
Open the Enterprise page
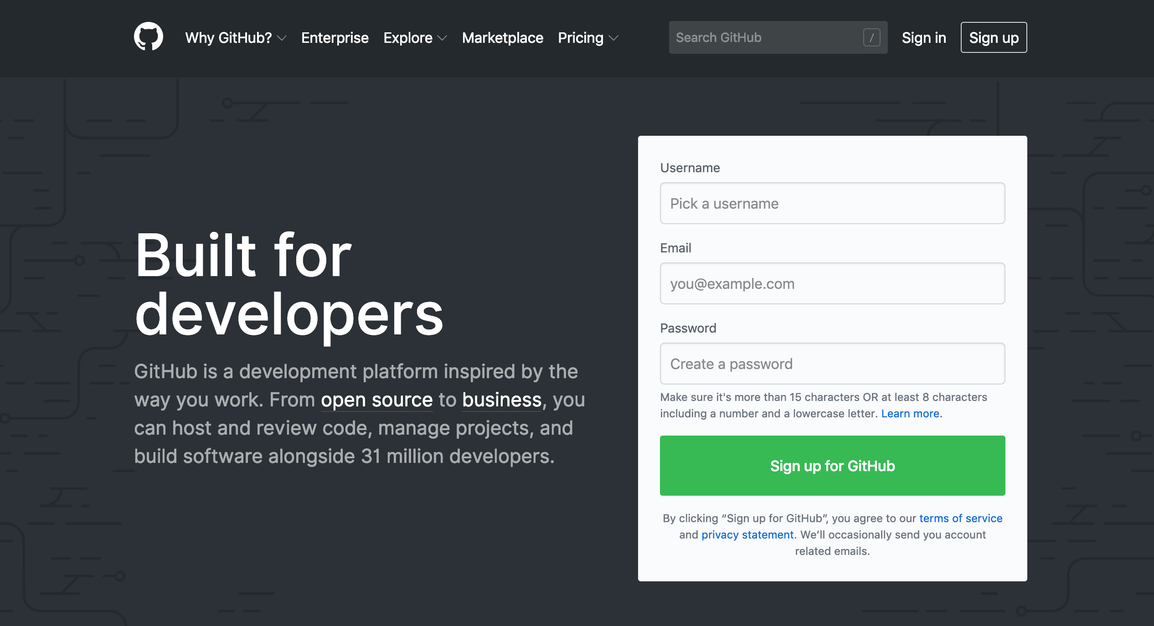coord(335,38)
